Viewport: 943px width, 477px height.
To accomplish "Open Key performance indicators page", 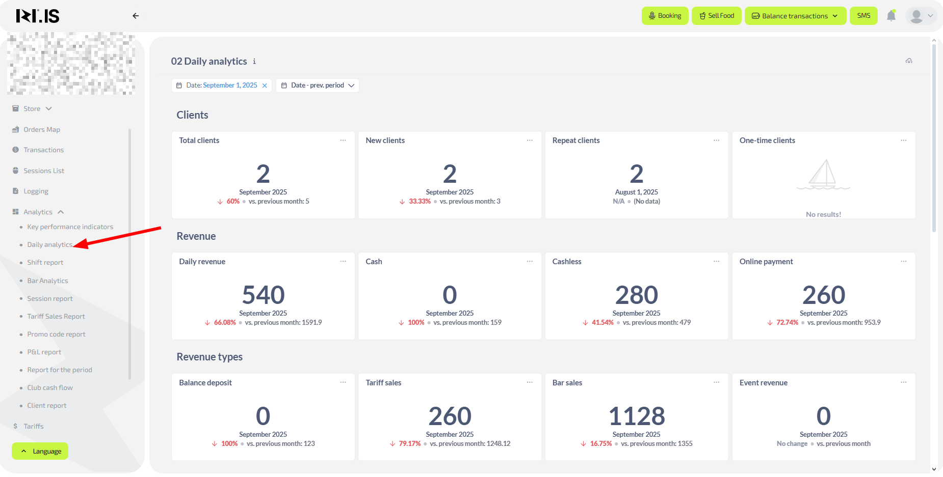I will [70, 227].
